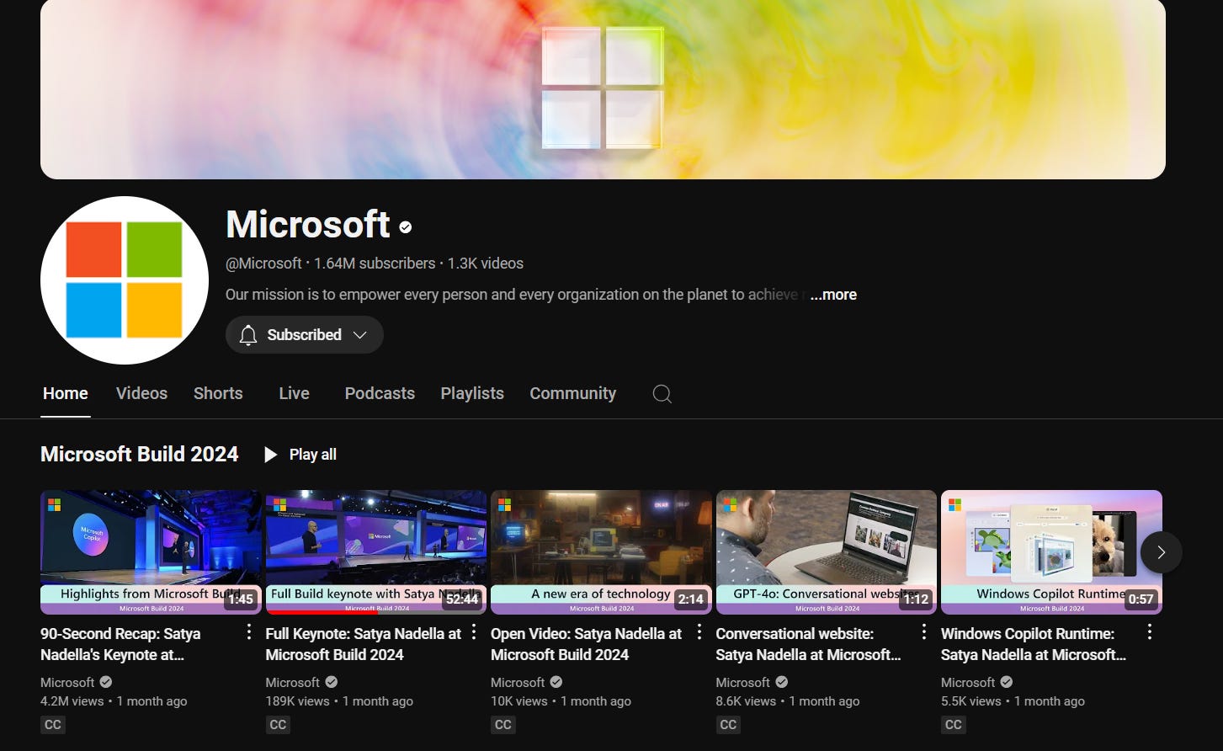Play the Windows Copilot Runtime thumbnail
This screenshot has width=1223, height=751.
pos(1051,552)
